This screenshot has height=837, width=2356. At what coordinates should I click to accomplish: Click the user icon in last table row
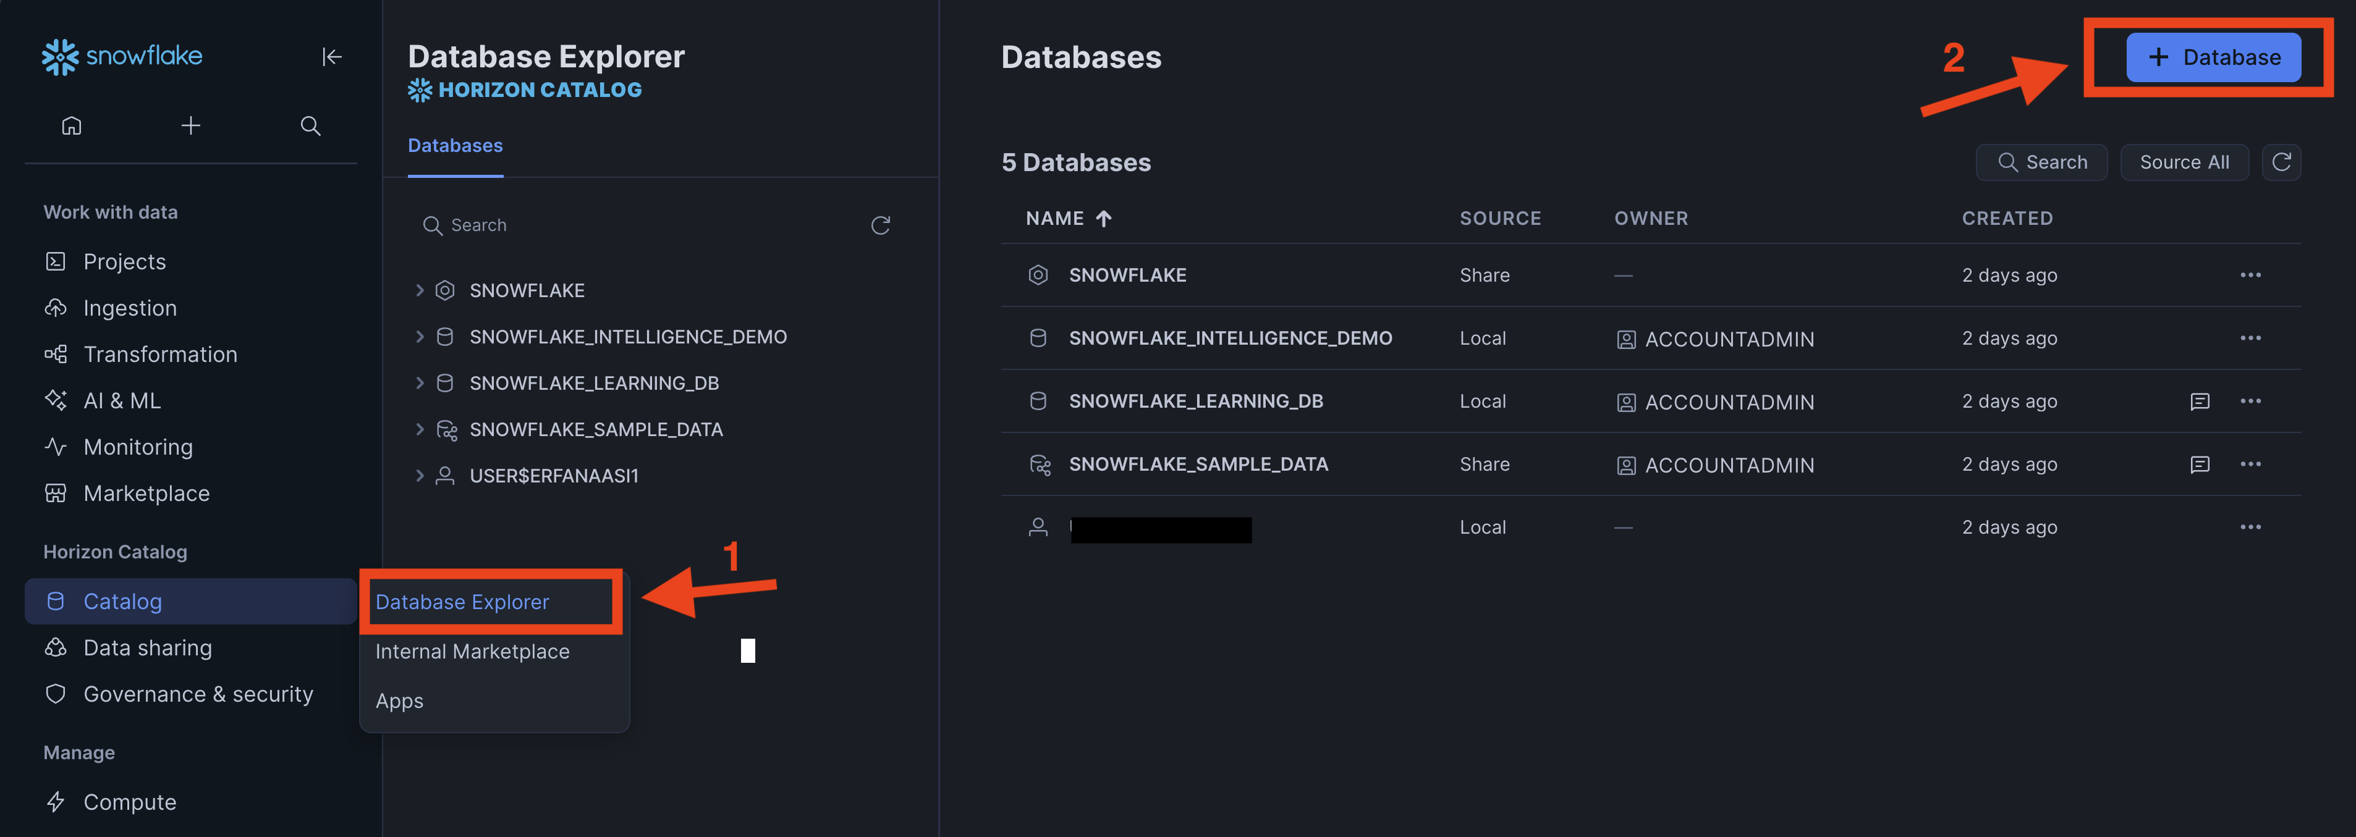pyautogui.click(x=1038, y=528)
